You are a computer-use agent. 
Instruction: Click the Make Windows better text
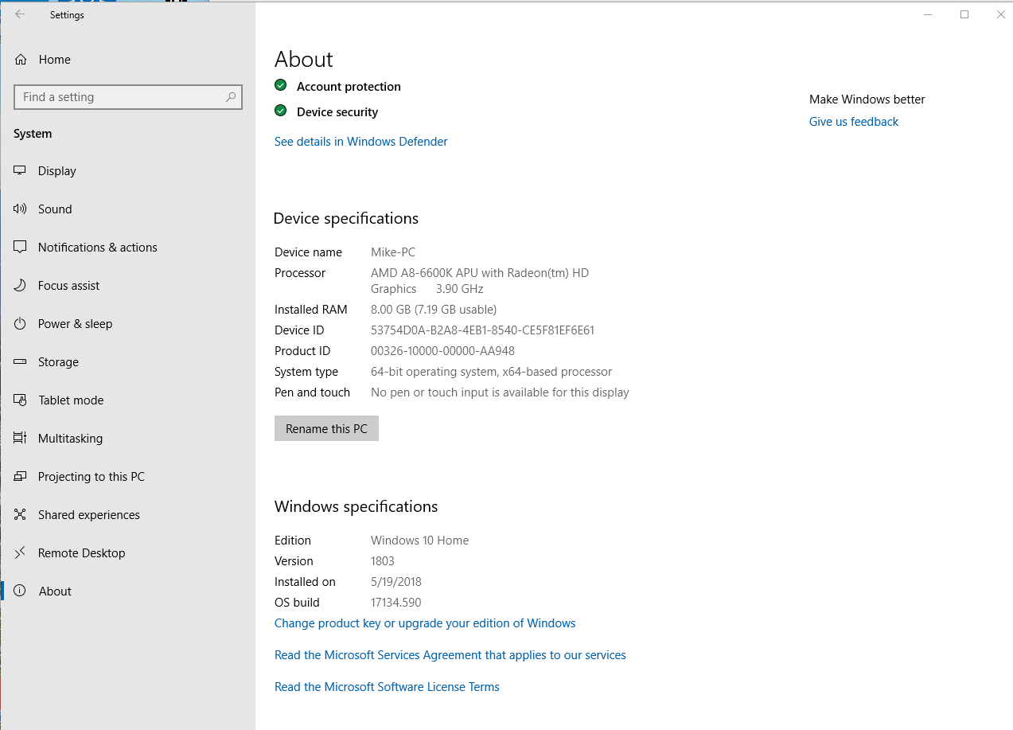point(867,100)
